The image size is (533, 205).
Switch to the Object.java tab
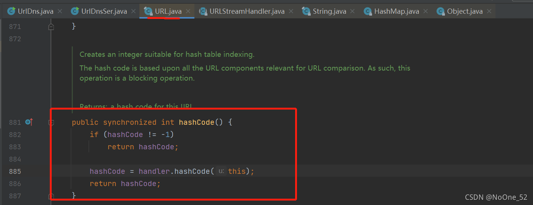pyautogui.click(x=465, y=12)
